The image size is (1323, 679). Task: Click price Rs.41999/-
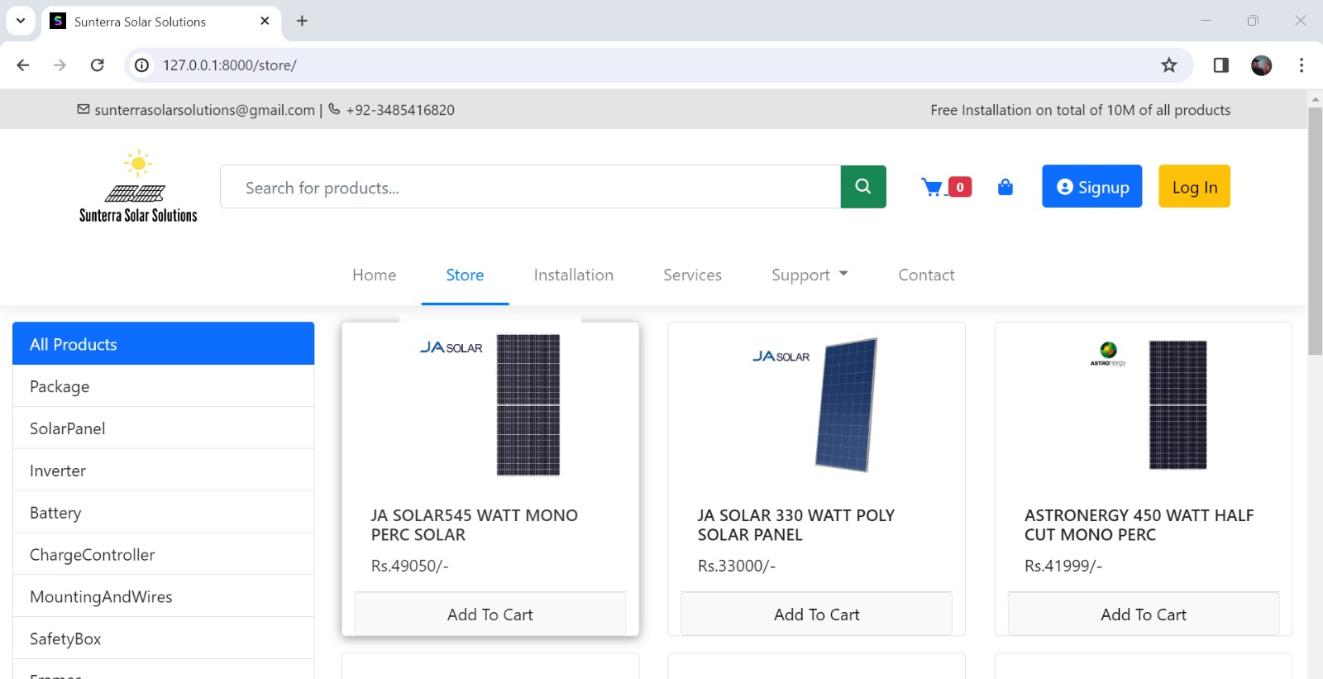pyautogui.click(x=1063, y=566)
